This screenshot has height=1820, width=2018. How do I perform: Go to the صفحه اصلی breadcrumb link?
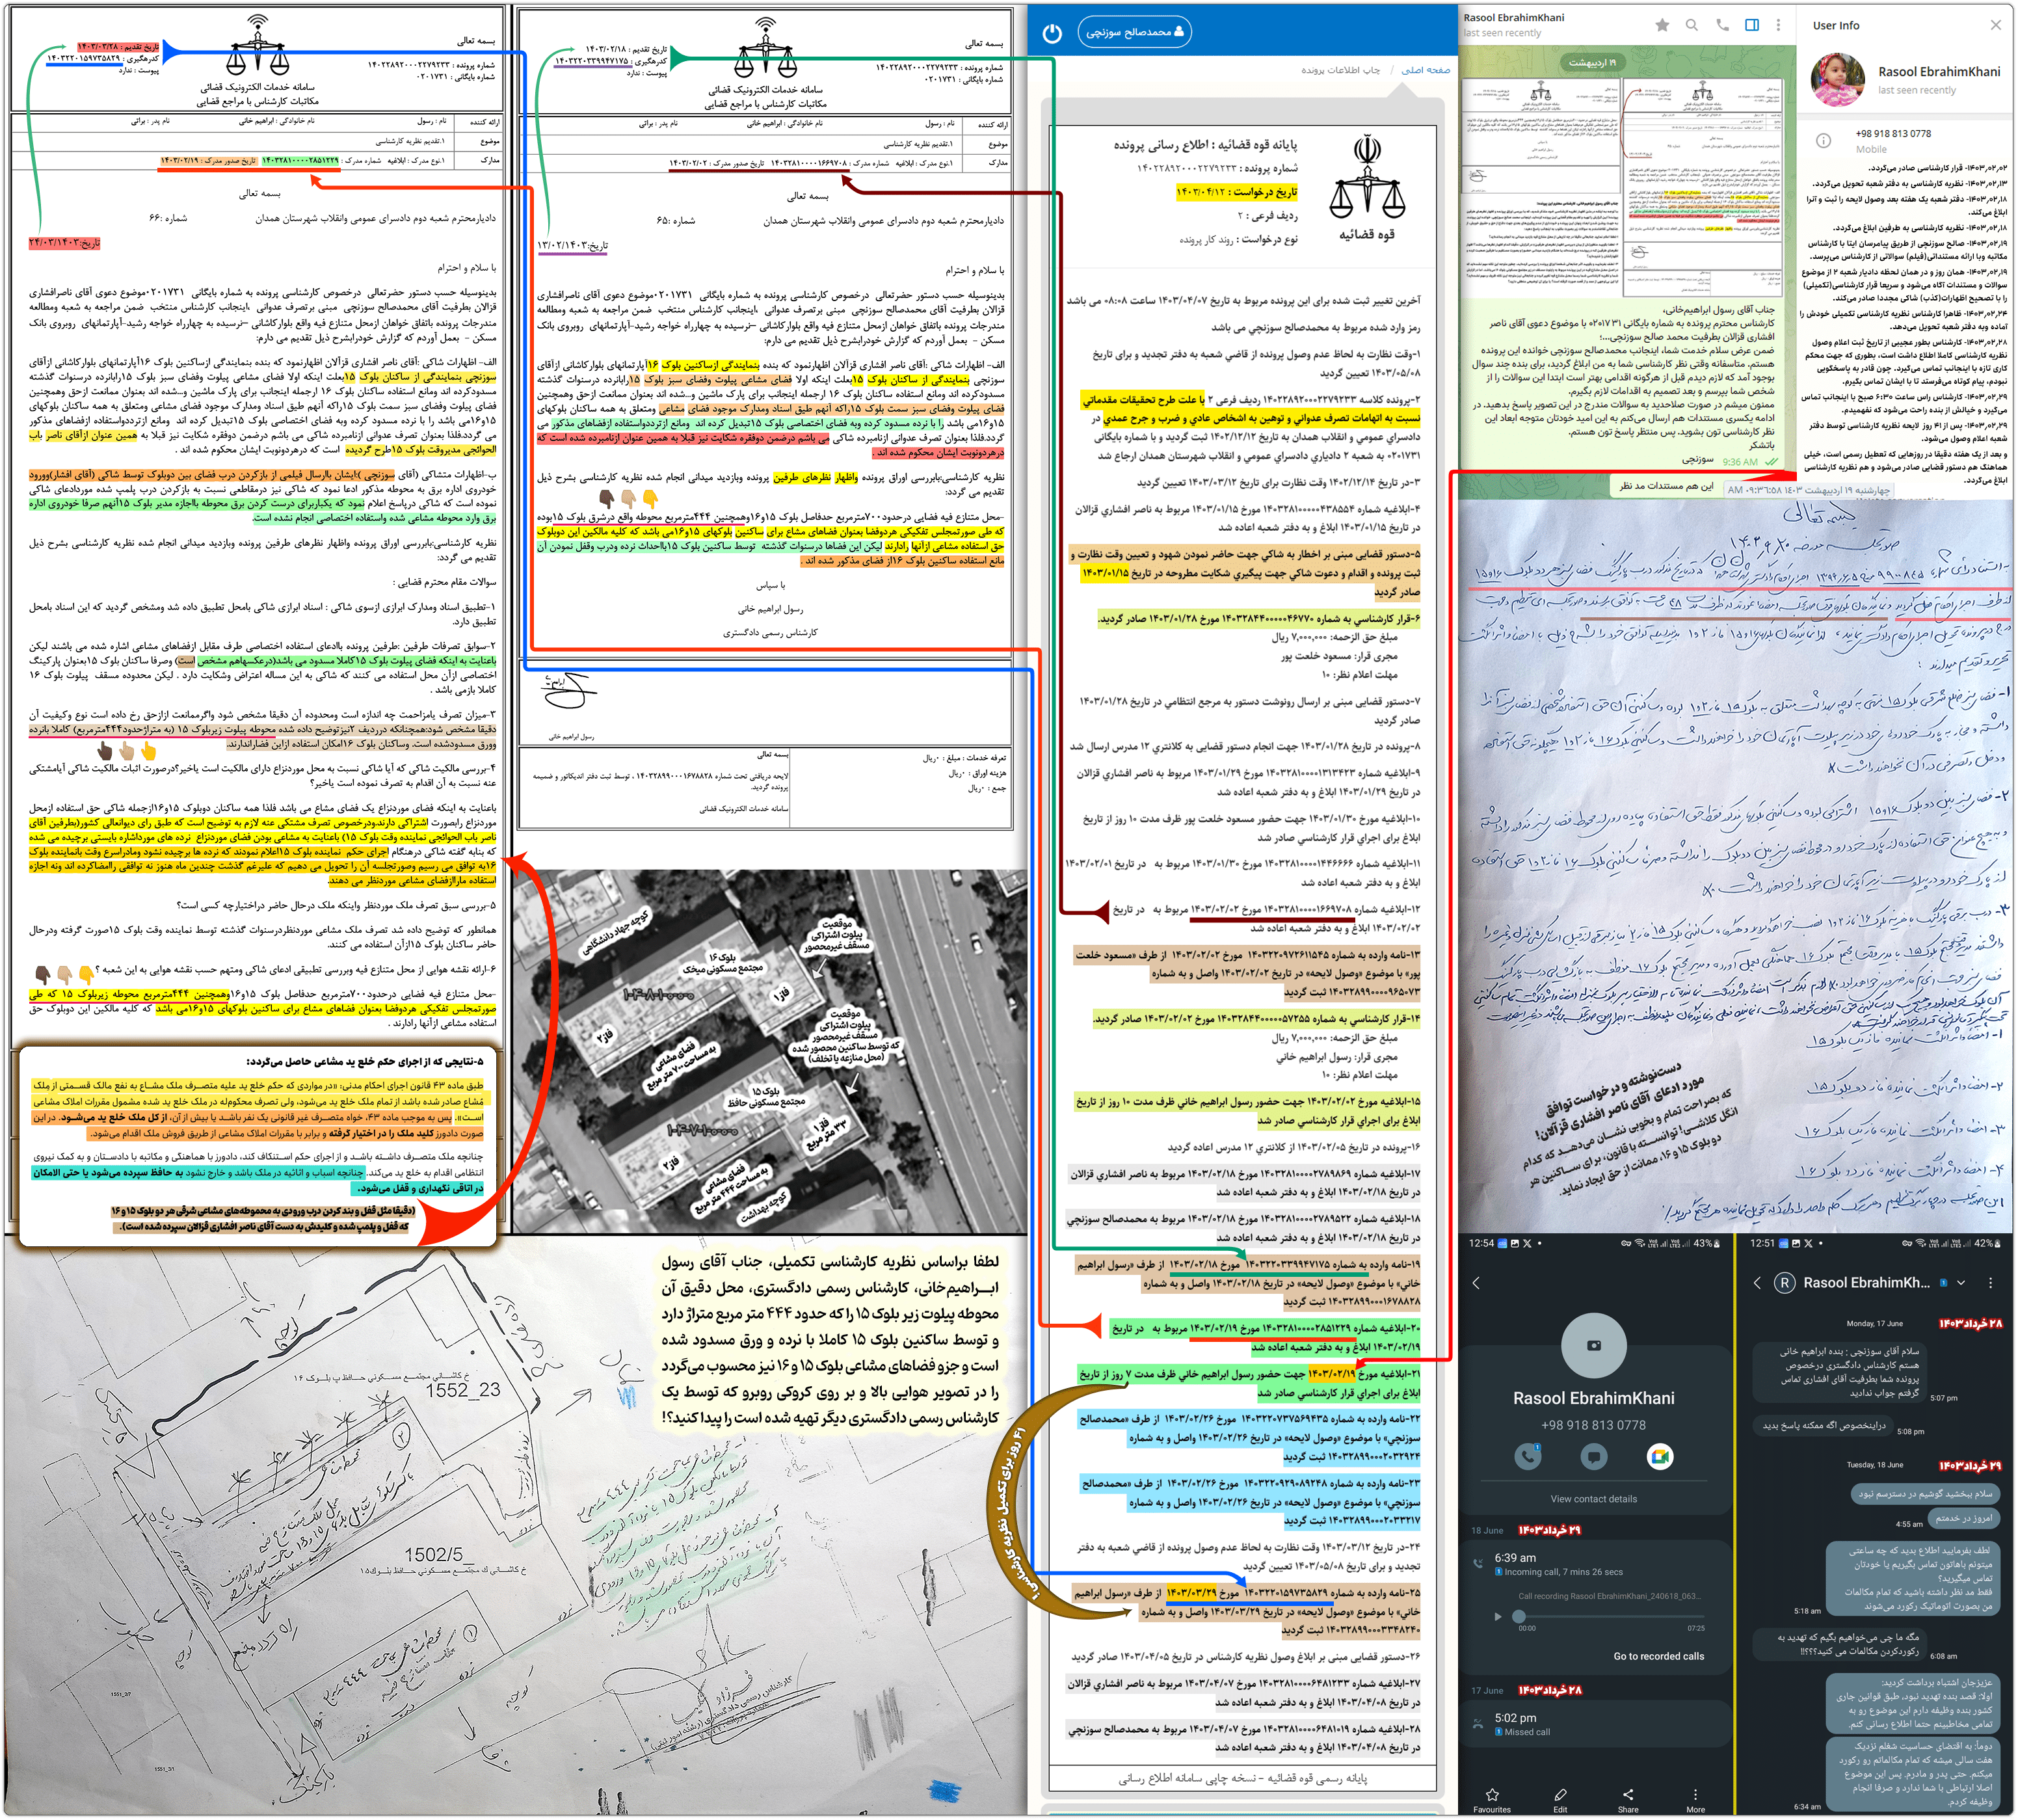click(1425, 70)
